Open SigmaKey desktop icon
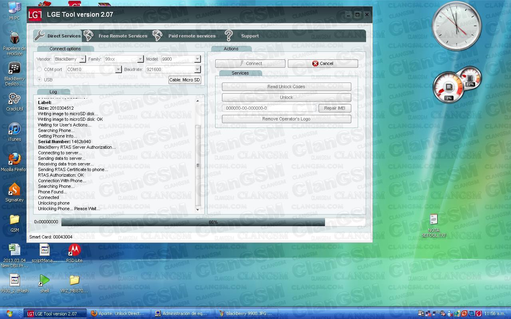The image size is (511, 319). point(14,193)
